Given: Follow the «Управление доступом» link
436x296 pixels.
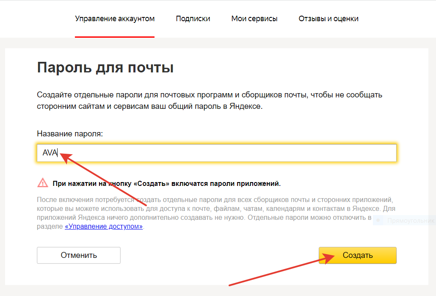Looking at the screenshot, I should (x=104, y=227).
